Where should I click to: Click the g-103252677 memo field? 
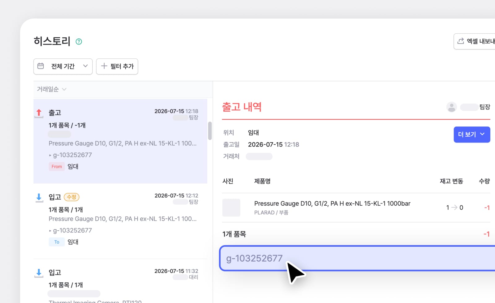tap(357, 258)
